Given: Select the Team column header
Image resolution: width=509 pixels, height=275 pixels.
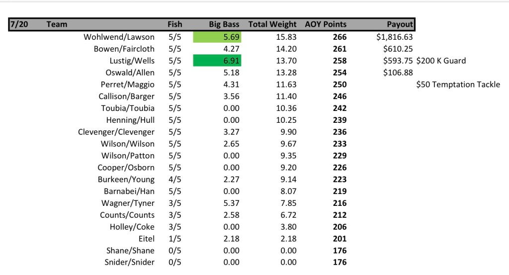Looking at the screenshot, I should click(57, 24).
